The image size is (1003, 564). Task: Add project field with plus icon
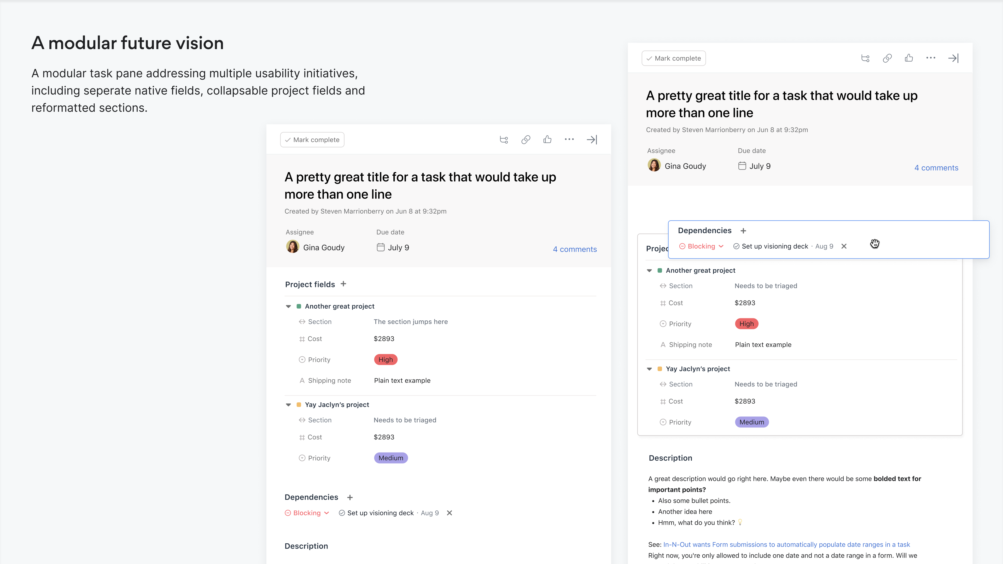[343, 284]
